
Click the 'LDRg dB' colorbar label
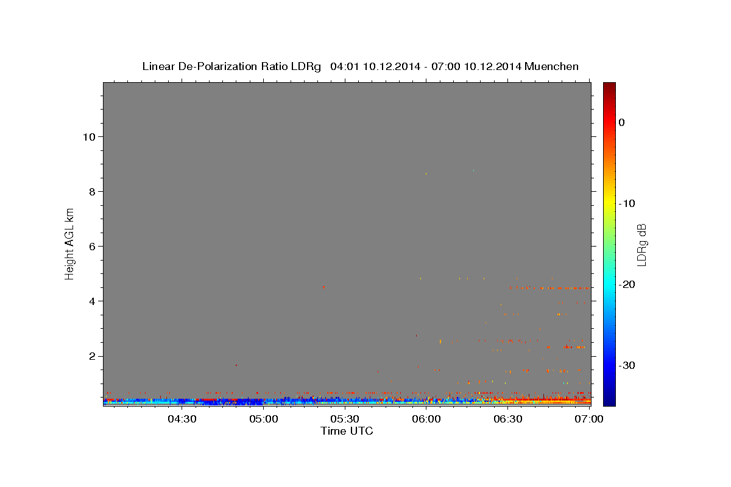coord(641,245)
